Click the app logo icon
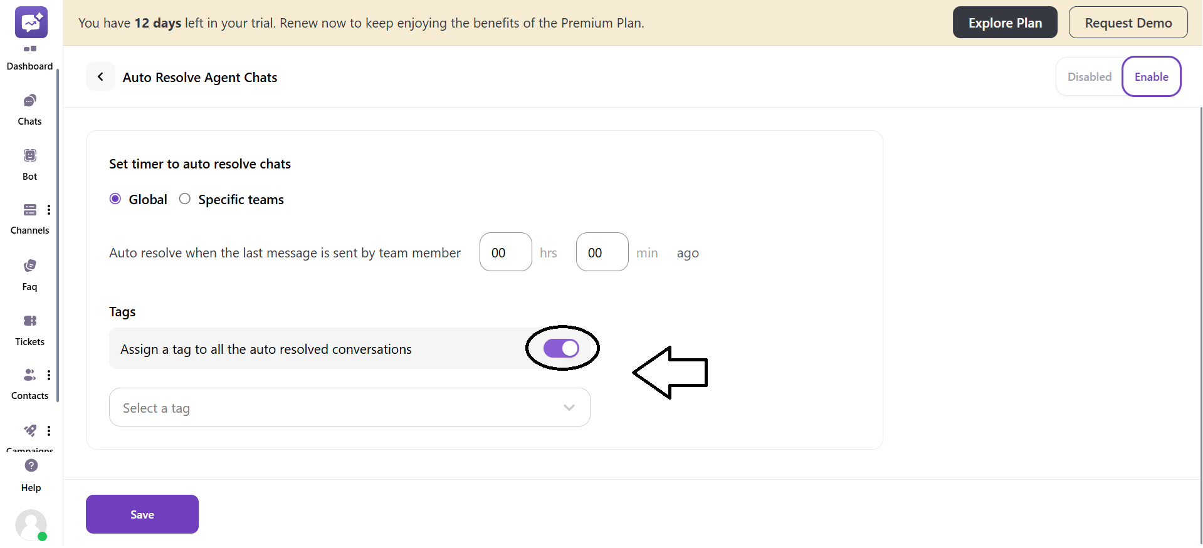1203x548 pixels. coord(31,23)
